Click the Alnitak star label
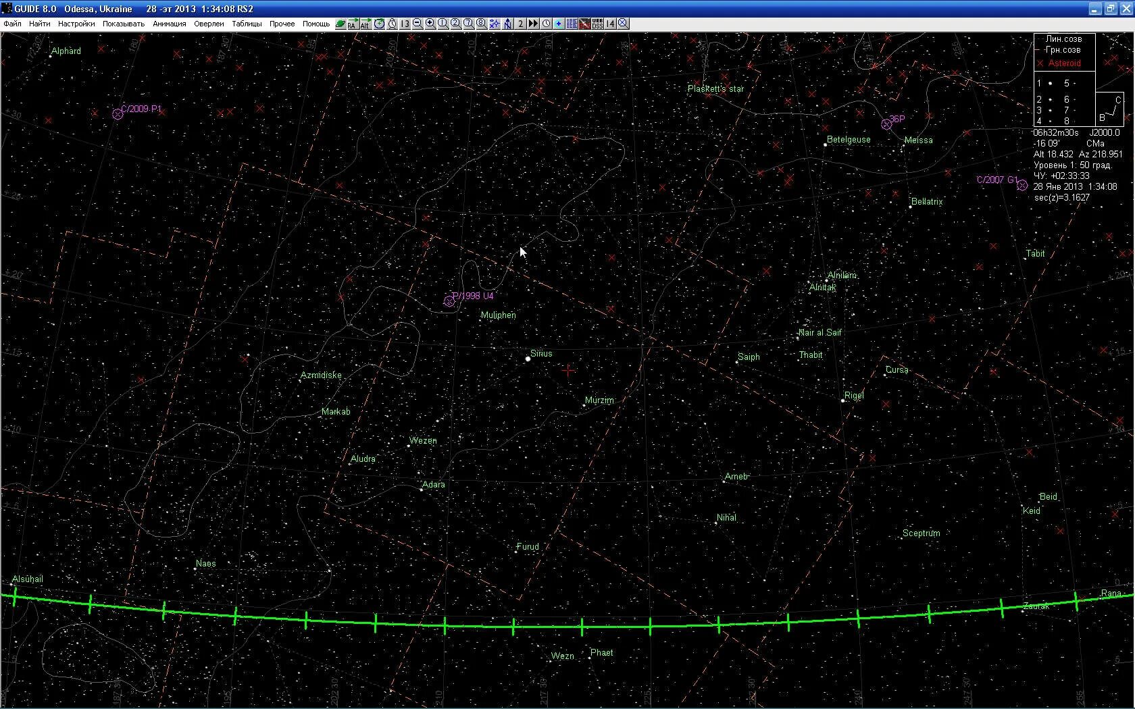 tap(823, 288)
